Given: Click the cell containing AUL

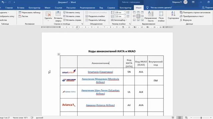Looking at the screenshot, I should click(x=141, y=72).
